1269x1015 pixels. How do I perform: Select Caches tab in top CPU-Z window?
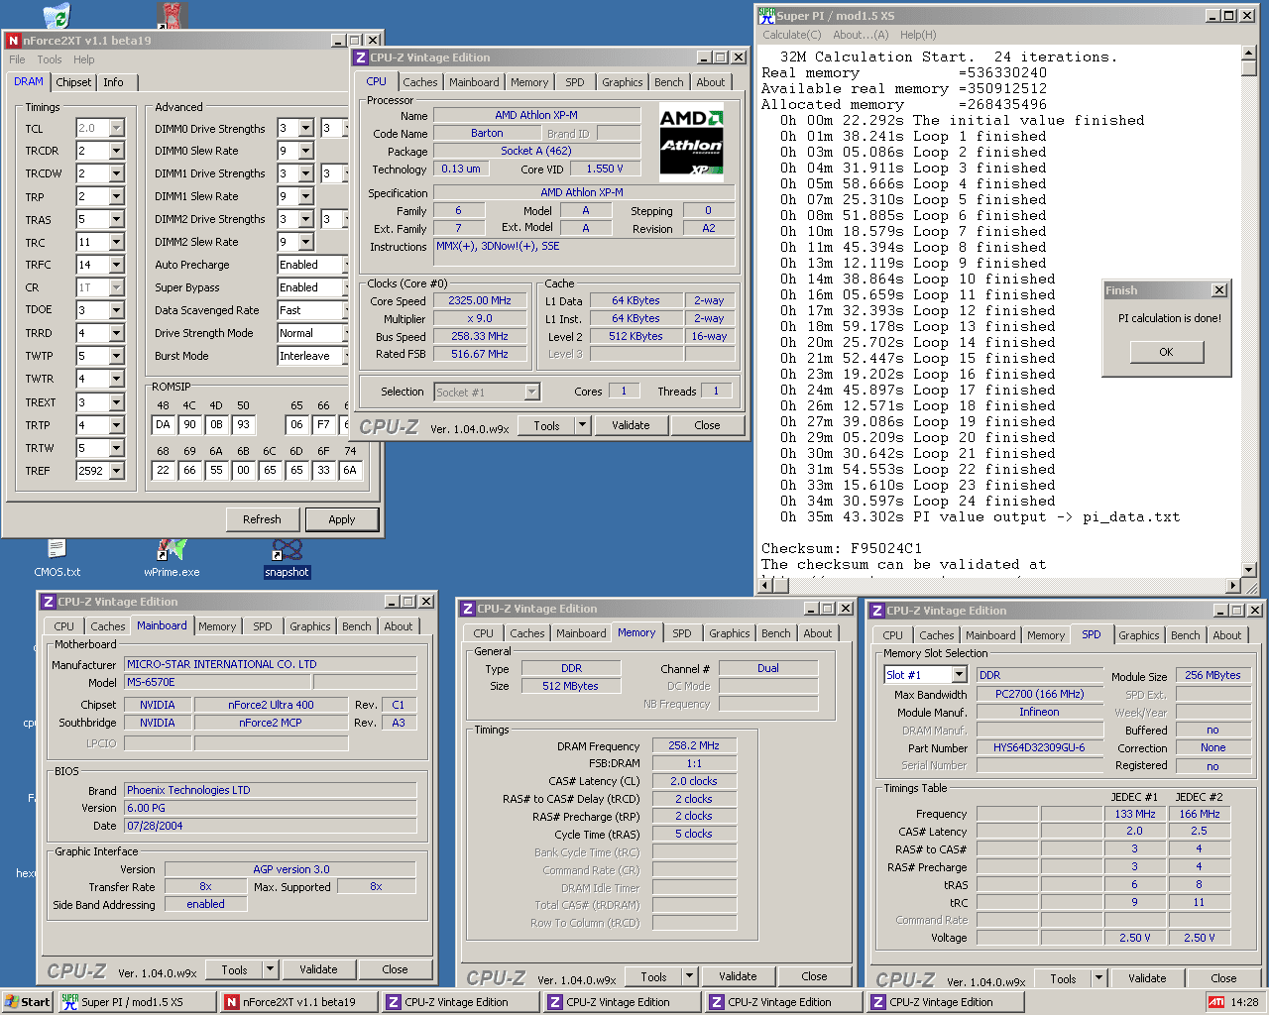pos(419,82)
